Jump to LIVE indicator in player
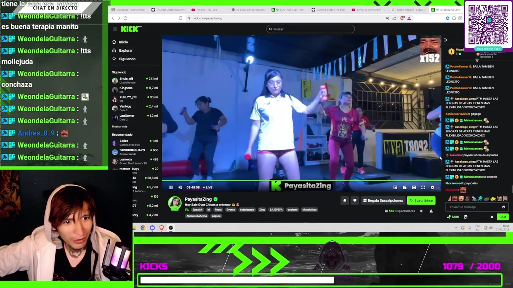Screen dimensions: 513x288 click(x=208, y=187)
